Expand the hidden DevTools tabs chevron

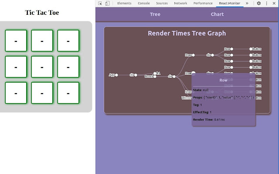pyautogui.click(x=247, y=3)
